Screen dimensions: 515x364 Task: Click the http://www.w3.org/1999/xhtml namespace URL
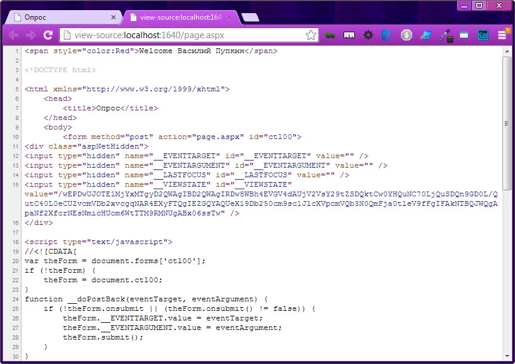pyautogui.click(x=153, y=89)
